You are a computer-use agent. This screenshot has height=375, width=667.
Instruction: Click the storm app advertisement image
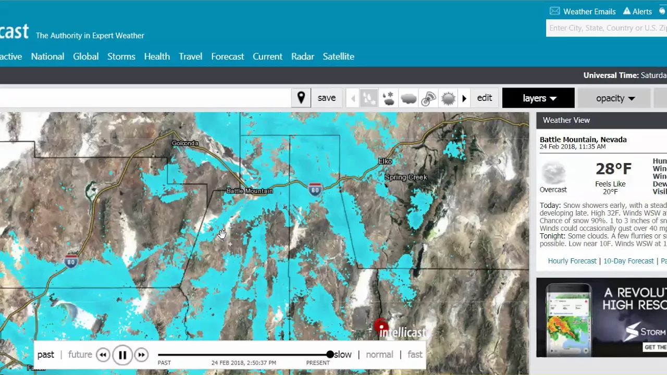[x=601, y=318]
